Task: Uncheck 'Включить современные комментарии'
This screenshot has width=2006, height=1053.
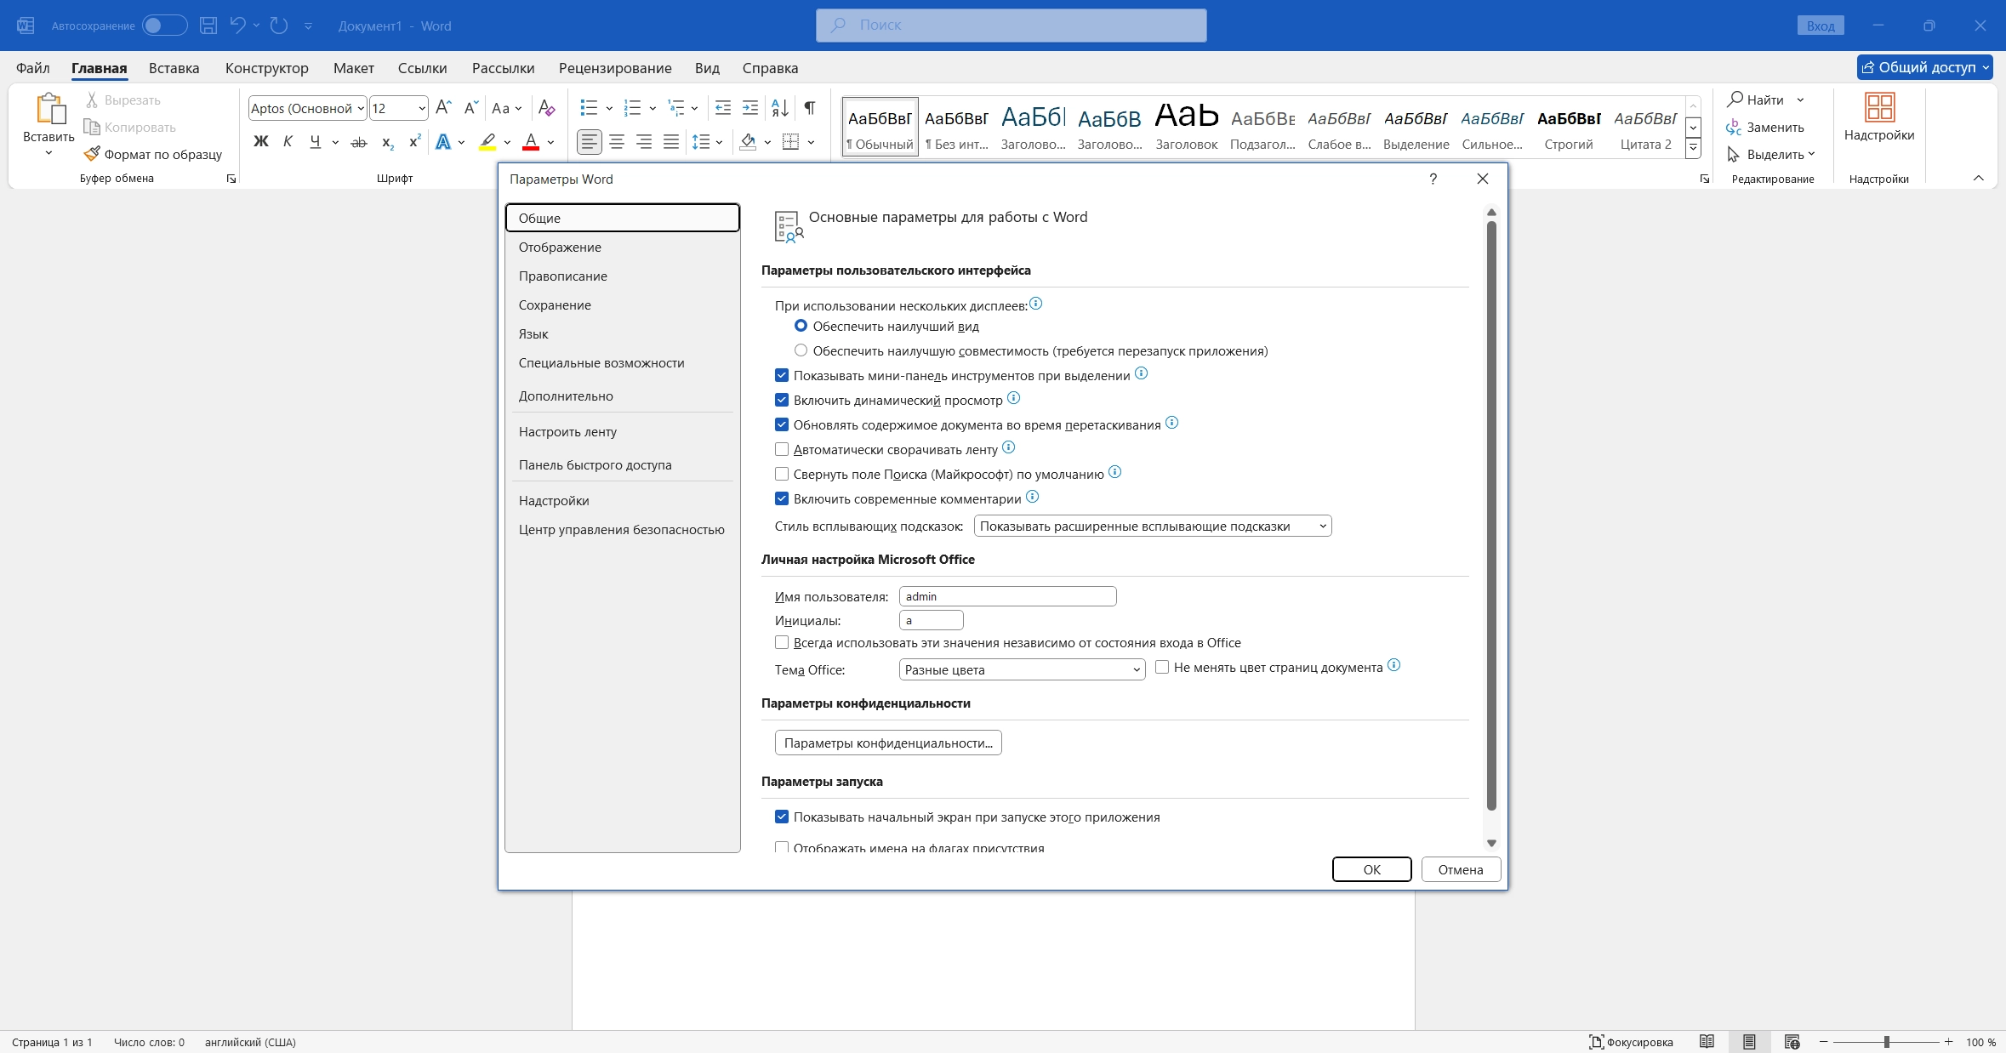Action: [x=782, y=498]
